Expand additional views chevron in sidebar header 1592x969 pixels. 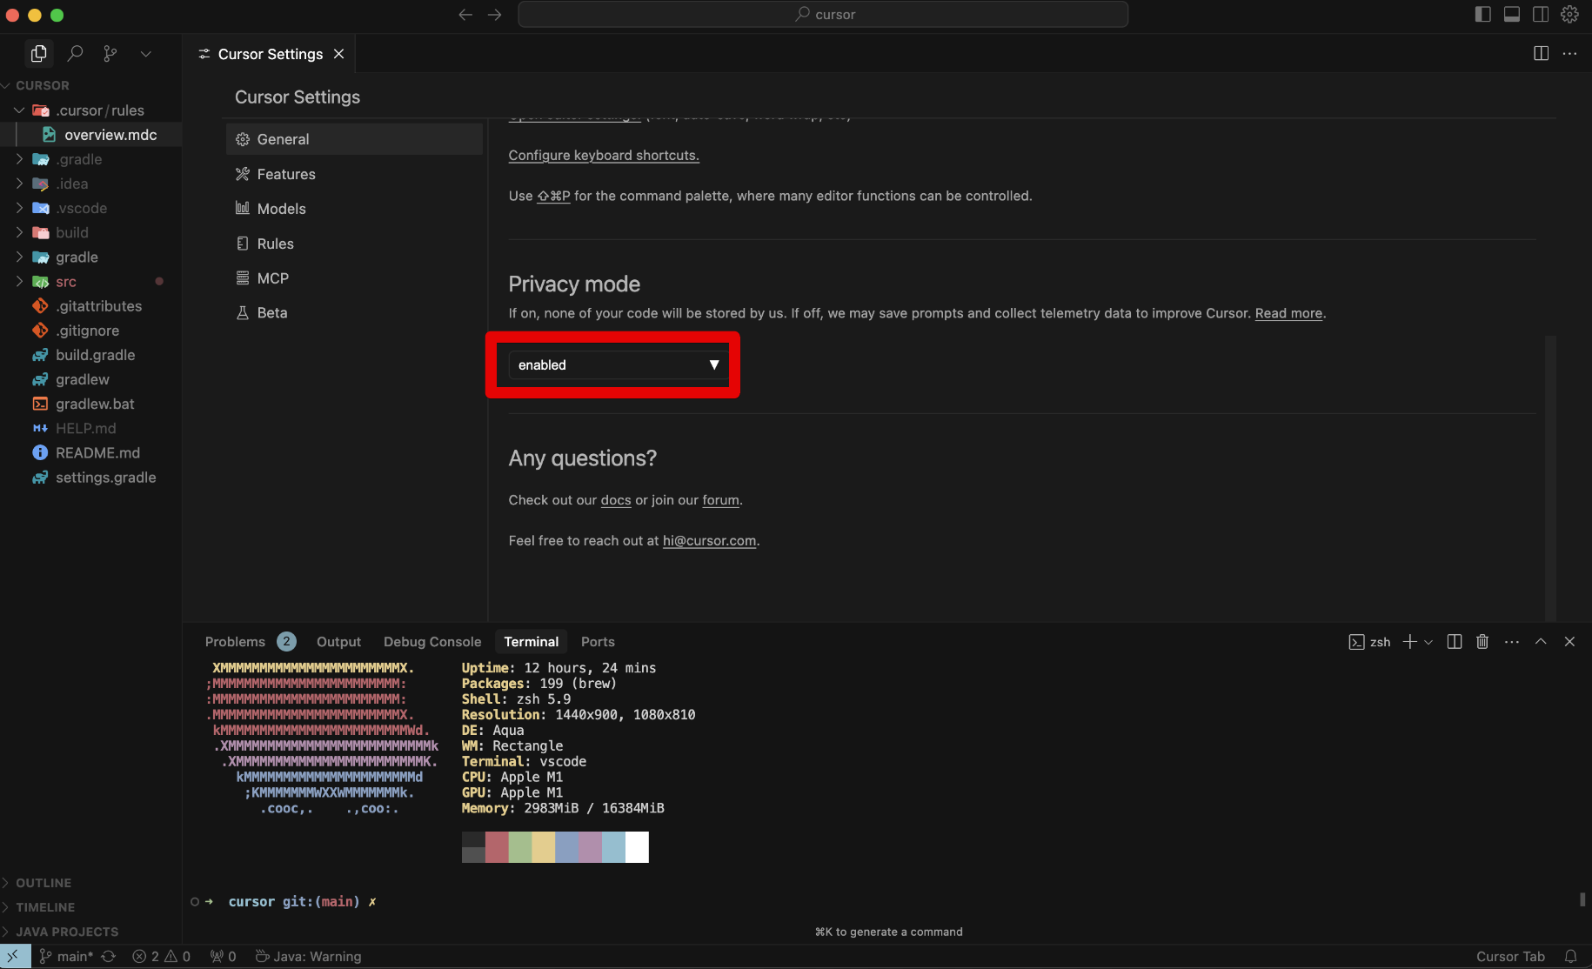146,54
